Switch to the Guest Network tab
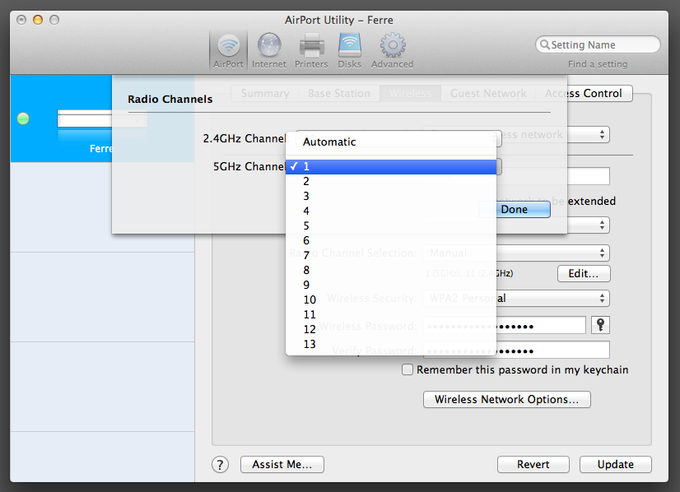Screen dimensions: 680x492 coord(488,93)
